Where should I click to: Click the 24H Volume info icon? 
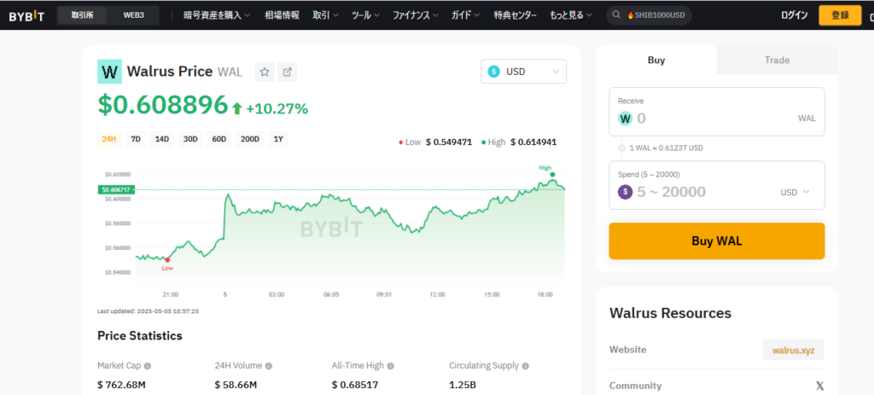269,366
